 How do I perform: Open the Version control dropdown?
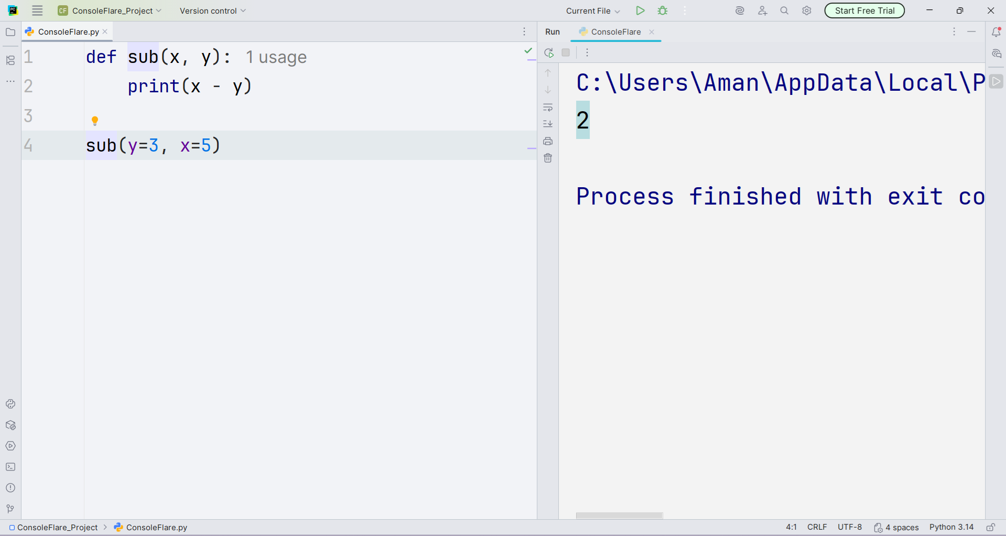pyautogui.click(x=212, y=10)
